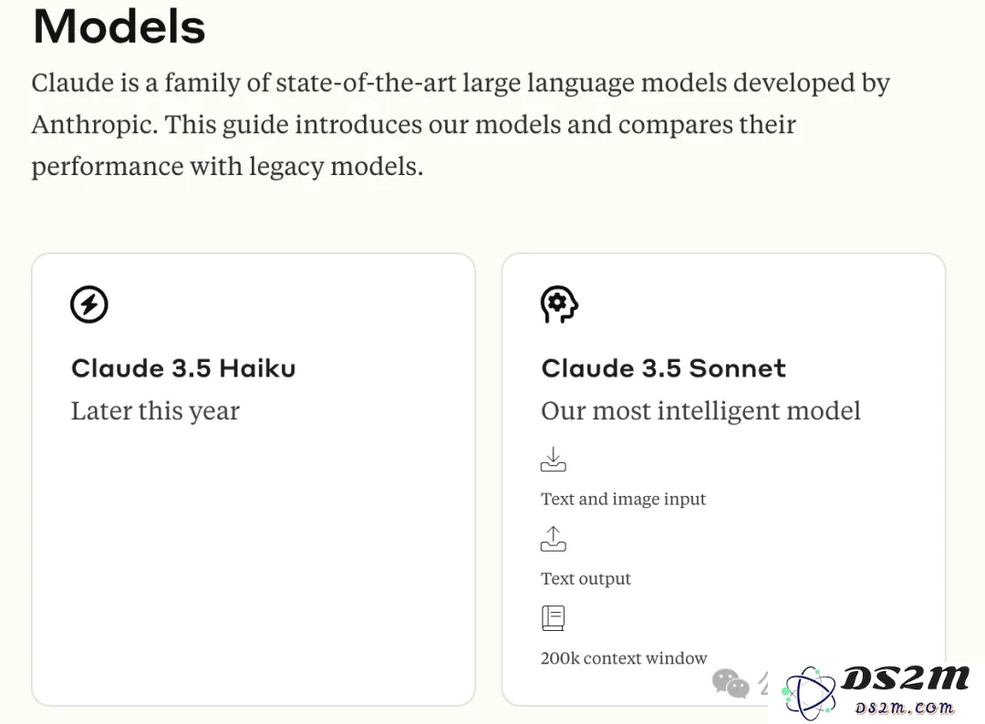The image size is (985, 724).
Task: Click the large DS2M logo text
Action: (906, 678)
